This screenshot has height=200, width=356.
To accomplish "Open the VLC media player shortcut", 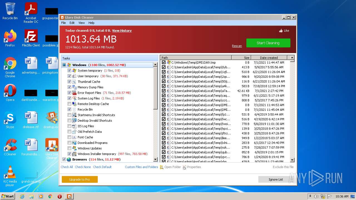I will [x=10, y=176].
